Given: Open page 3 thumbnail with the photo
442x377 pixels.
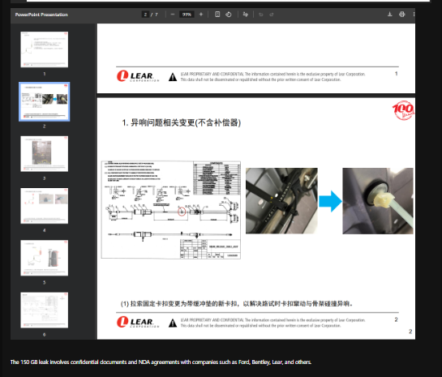Looking at the screenshot, I should [x=45, y=154].
